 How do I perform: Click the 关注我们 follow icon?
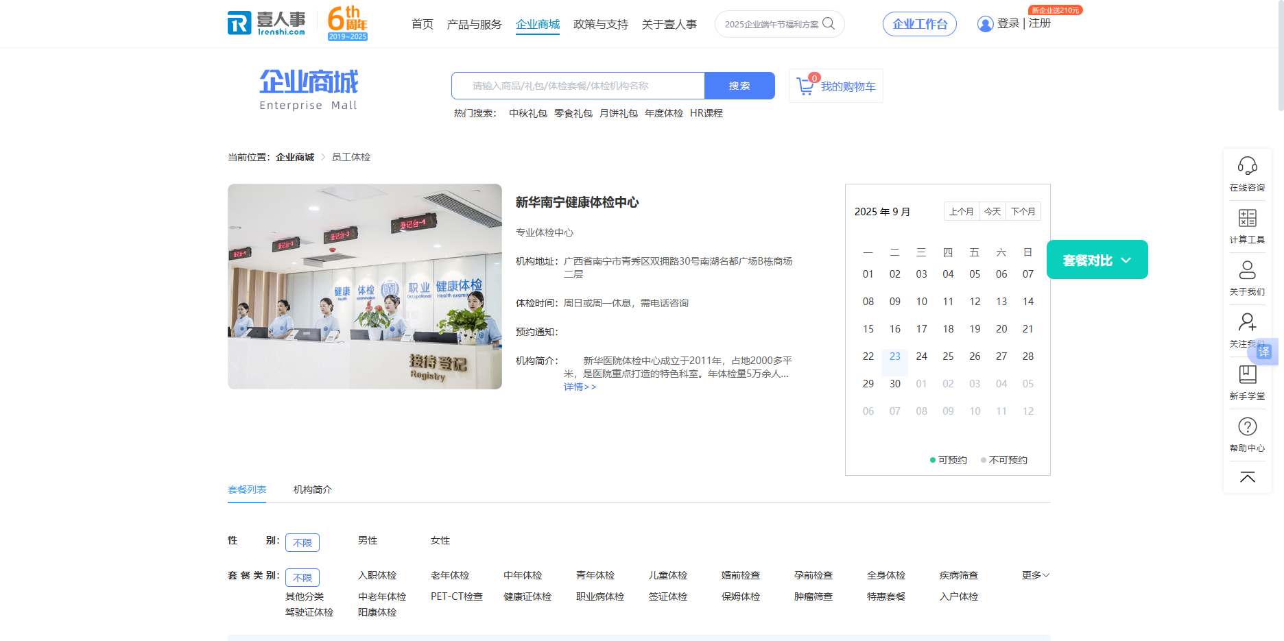(x=1247, y=322)
